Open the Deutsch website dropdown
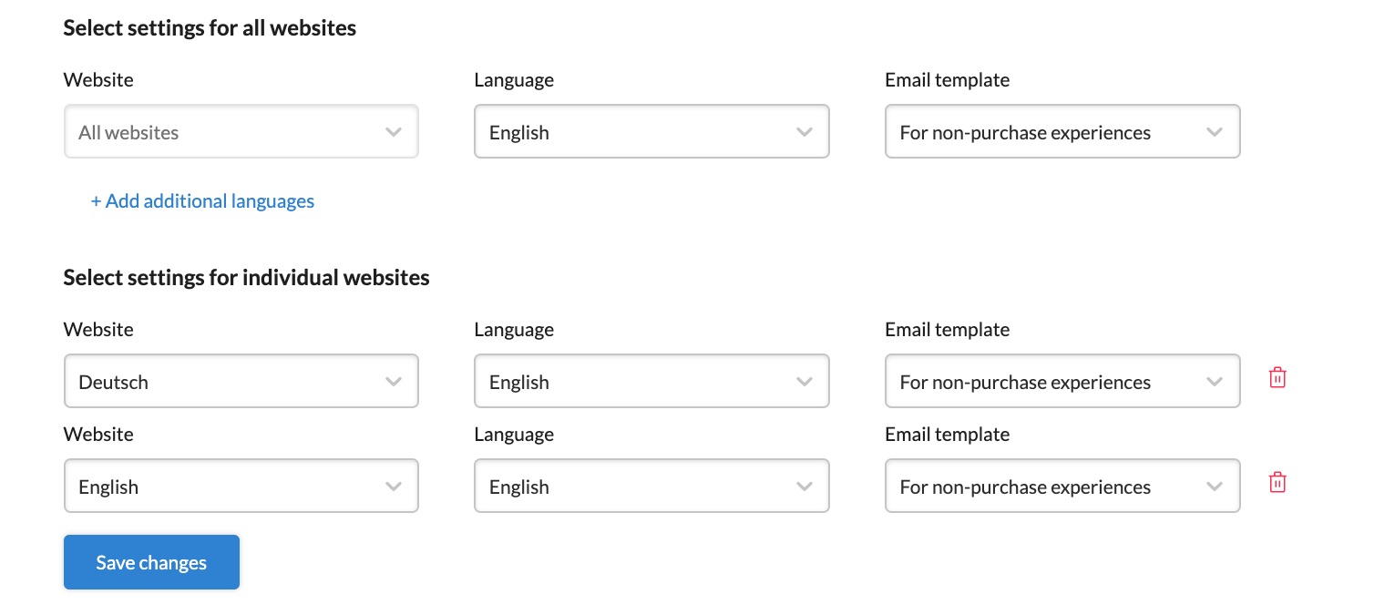This screenshot has height=615, width=1395. click(x=241, y=382)
